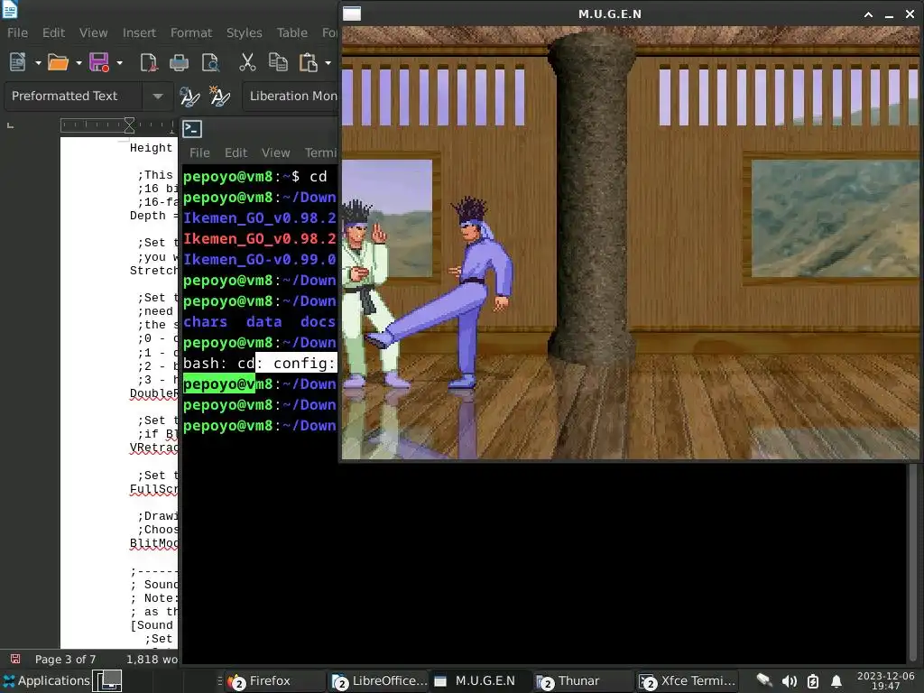Image resolution: width=924 pixels, height=693 pixels.
Task: Switch to Xfce Terminal taskbar button
Action: coord(688,681)
